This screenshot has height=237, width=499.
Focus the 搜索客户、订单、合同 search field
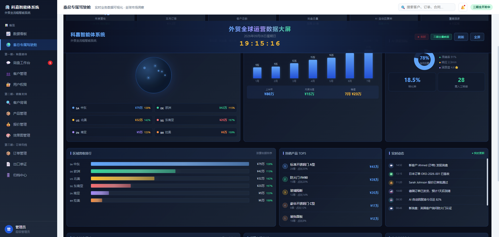[427, 7]
